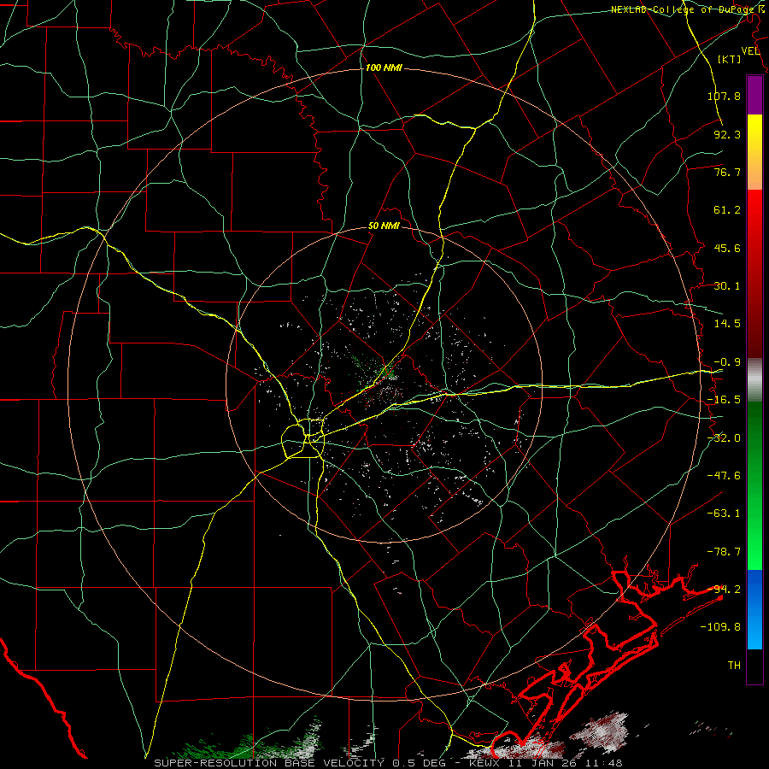Pick the blue segment of velocity color bar
Image resolution: width=769 pixels, height=769 pixels.
754,609
